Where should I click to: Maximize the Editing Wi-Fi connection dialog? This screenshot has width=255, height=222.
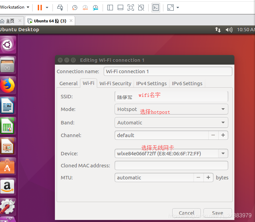(x=73, y=60)
